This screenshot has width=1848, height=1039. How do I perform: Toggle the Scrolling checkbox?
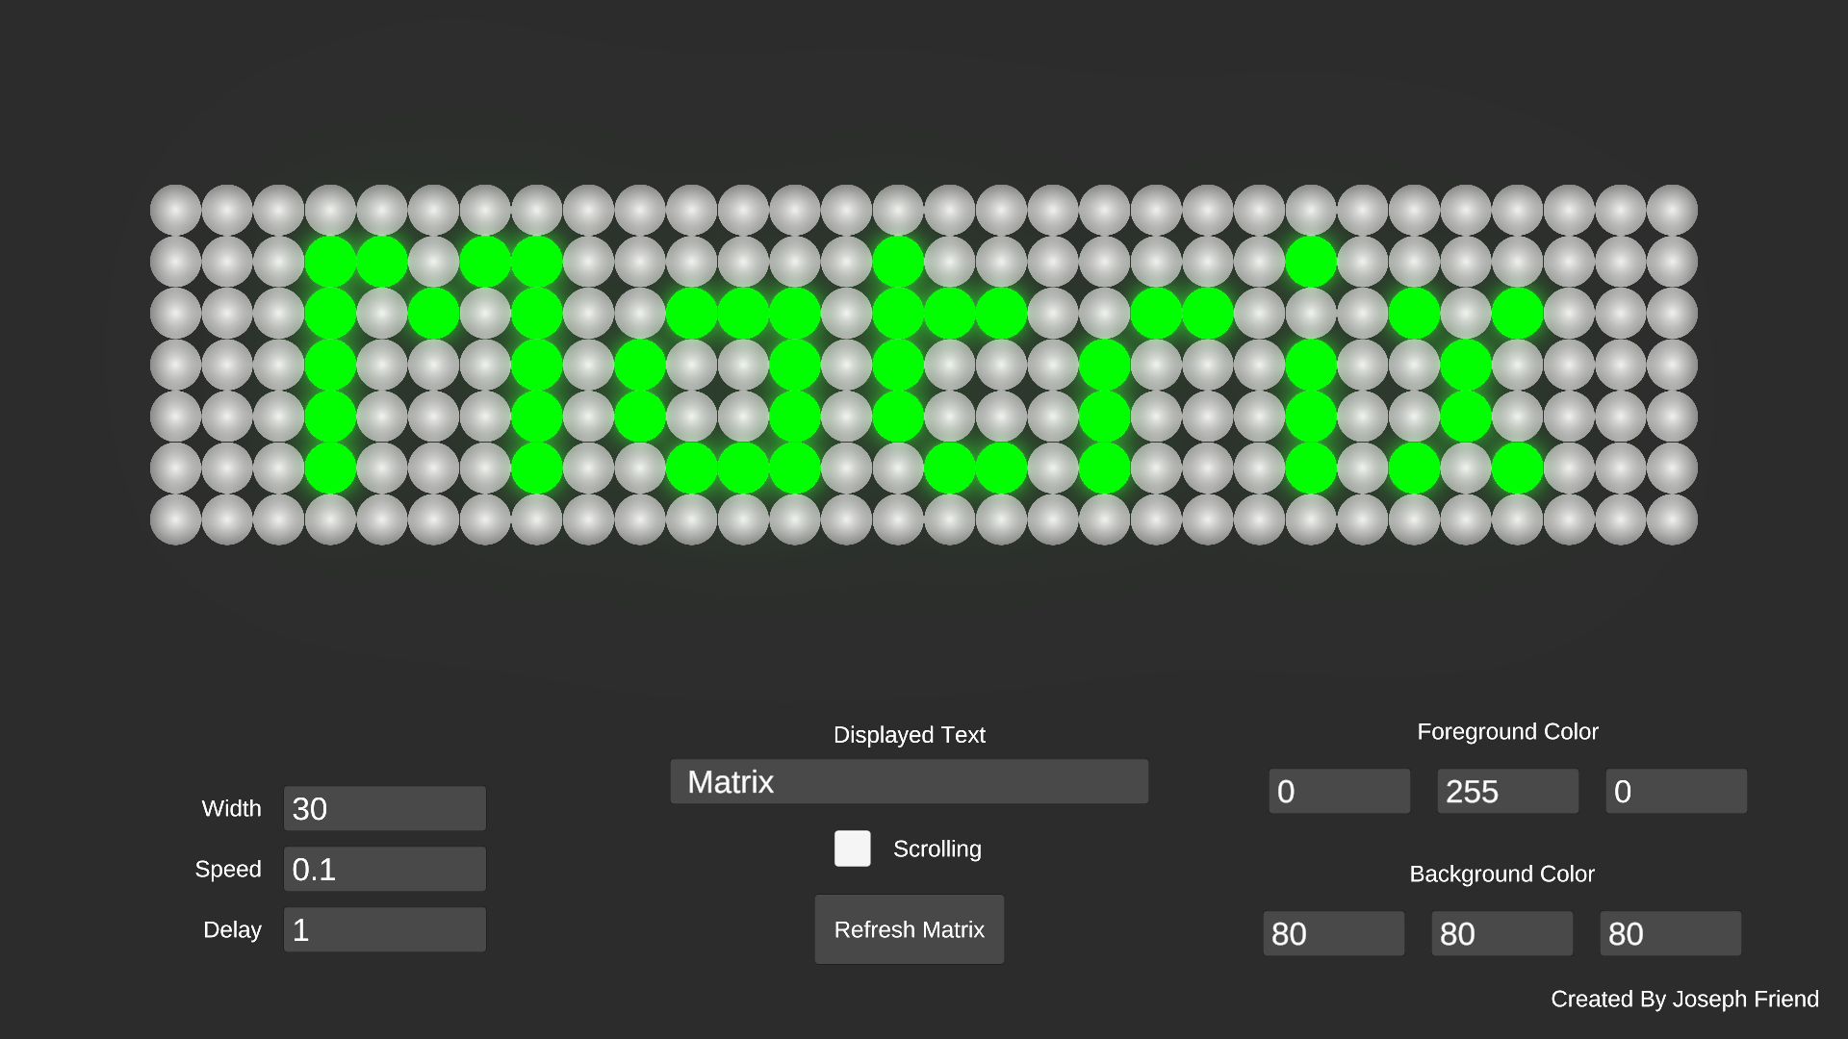[x=852, y=849]
